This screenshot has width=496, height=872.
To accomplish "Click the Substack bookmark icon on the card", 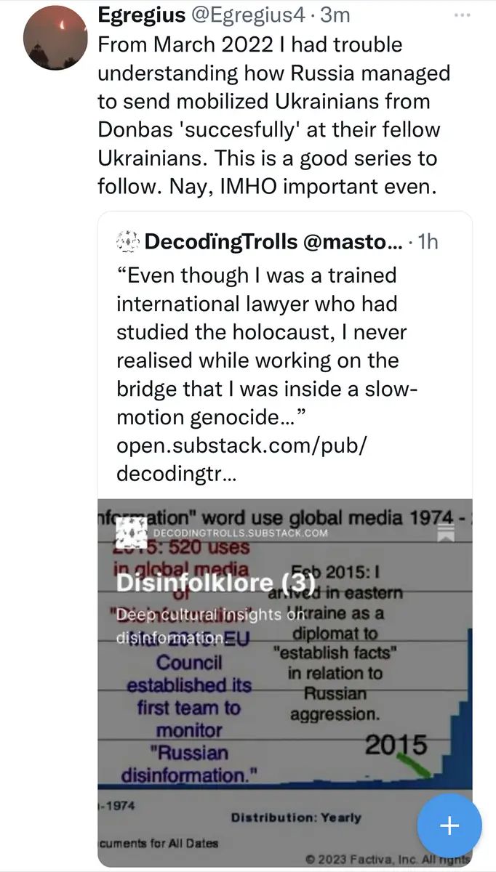I will 445,533.
